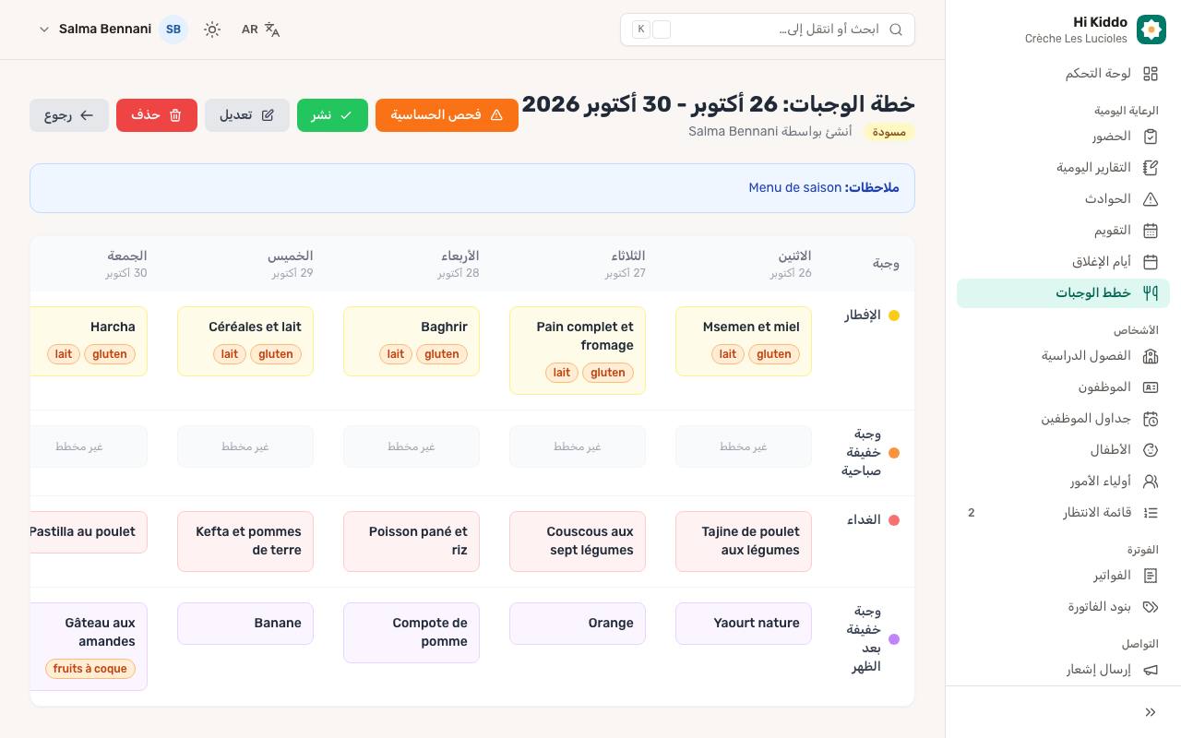Select the Pain complet et fromage card
Screen dimensions: 1181x738
(578, 351)
